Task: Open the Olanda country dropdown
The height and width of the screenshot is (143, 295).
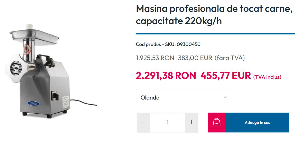Action: tap(184, 97)
